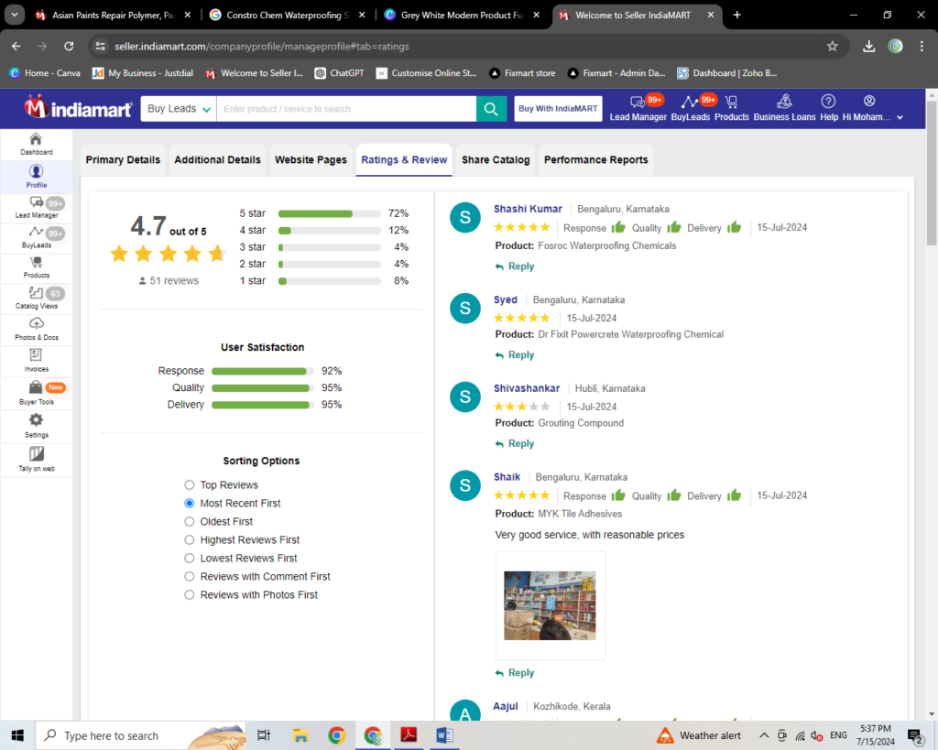The height and width of the screenshot is (750, 938).
Task: Open the browser tab list dropdown arrow
Action: tap(16, 15)
